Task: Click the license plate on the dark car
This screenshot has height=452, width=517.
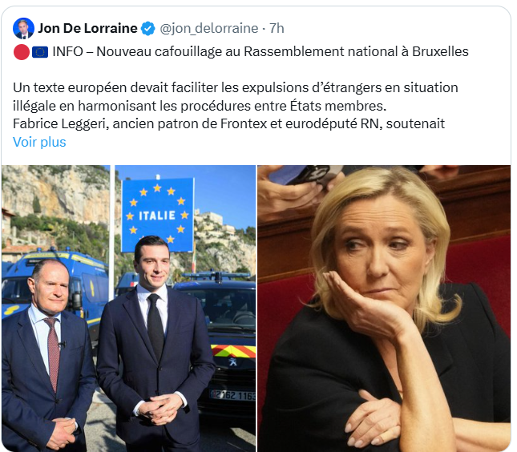Action: 232,394
